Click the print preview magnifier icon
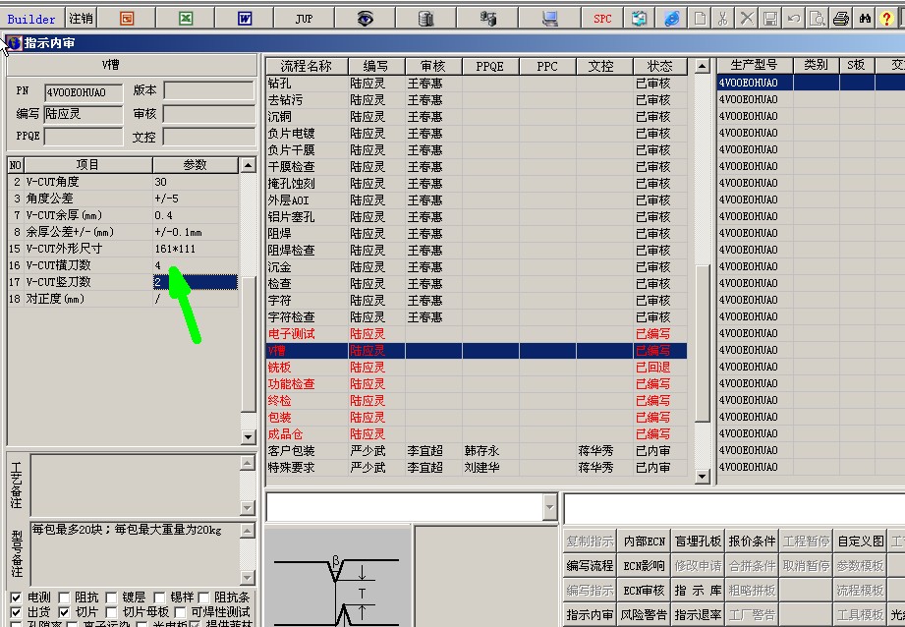 coord(818,19)
